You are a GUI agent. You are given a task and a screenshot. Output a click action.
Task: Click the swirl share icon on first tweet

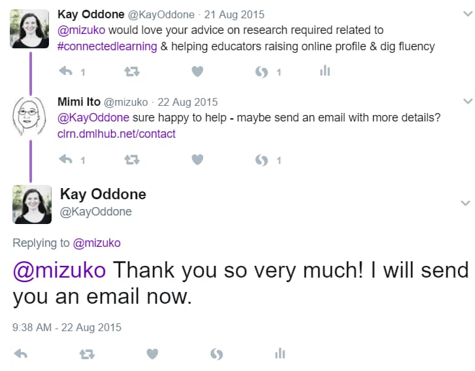(261, 72)
